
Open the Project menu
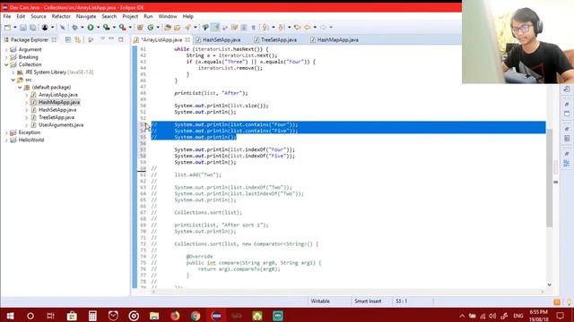(130, 16)
